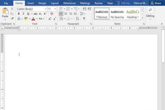Click Olenna M... account name
Image resolution: width=165 pixels, height=110 pixels.
point(140,3)
